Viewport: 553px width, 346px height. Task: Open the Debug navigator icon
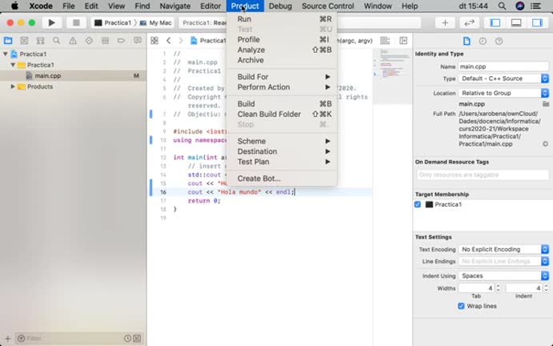[105, 41]
